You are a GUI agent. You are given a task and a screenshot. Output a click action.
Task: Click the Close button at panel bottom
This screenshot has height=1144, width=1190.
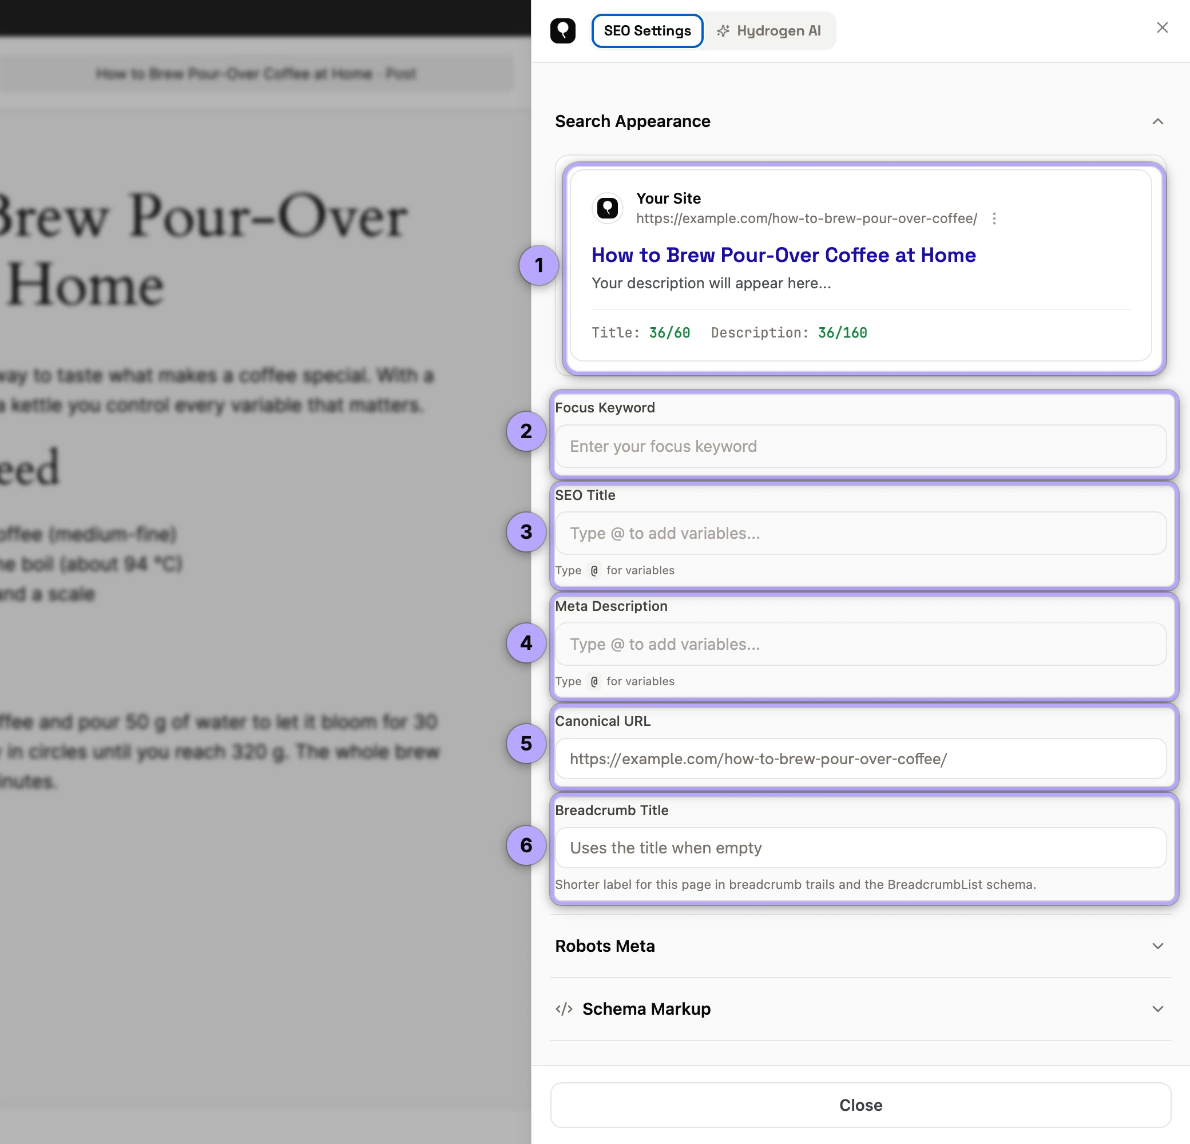click(860, 1105)
